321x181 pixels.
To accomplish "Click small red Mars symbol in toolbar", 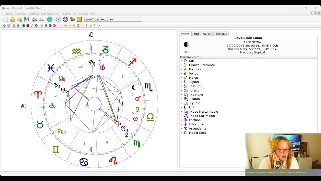I will 91,25.
